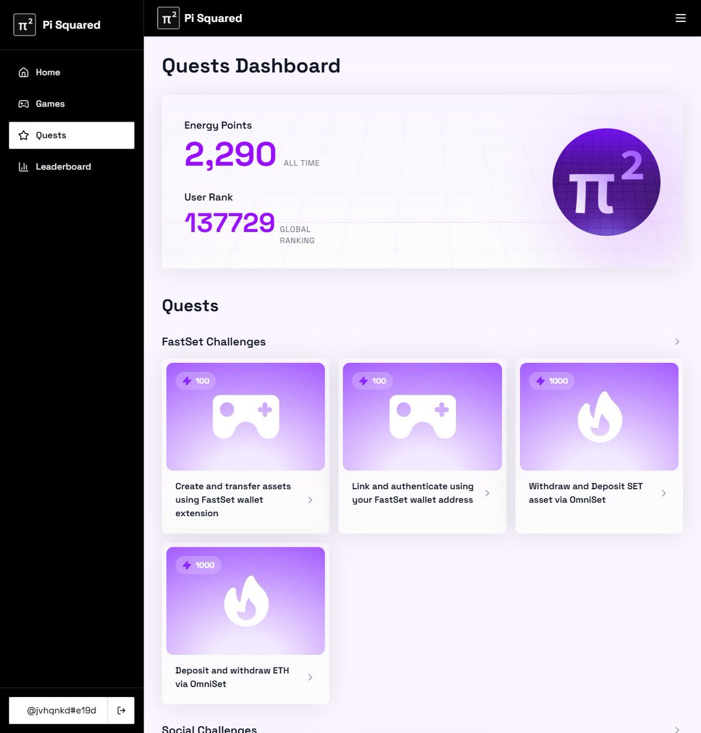Click the 137729 user rank value

point(230,223)
